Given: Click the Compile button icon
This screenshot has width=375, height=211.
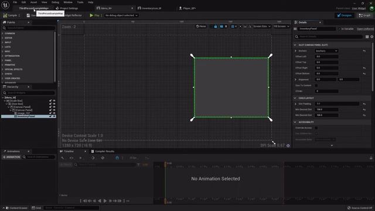Looking at the screenshot, I should [5, 15].
